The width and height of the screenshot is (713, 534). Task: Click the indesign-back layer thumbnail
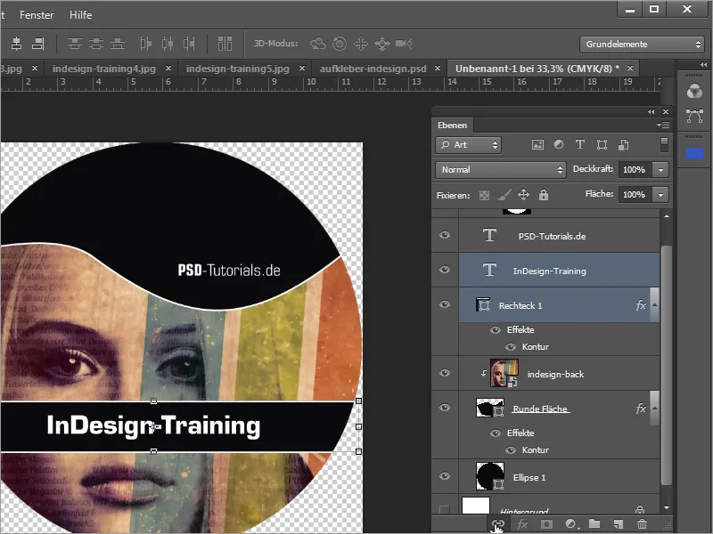[504, 374]
